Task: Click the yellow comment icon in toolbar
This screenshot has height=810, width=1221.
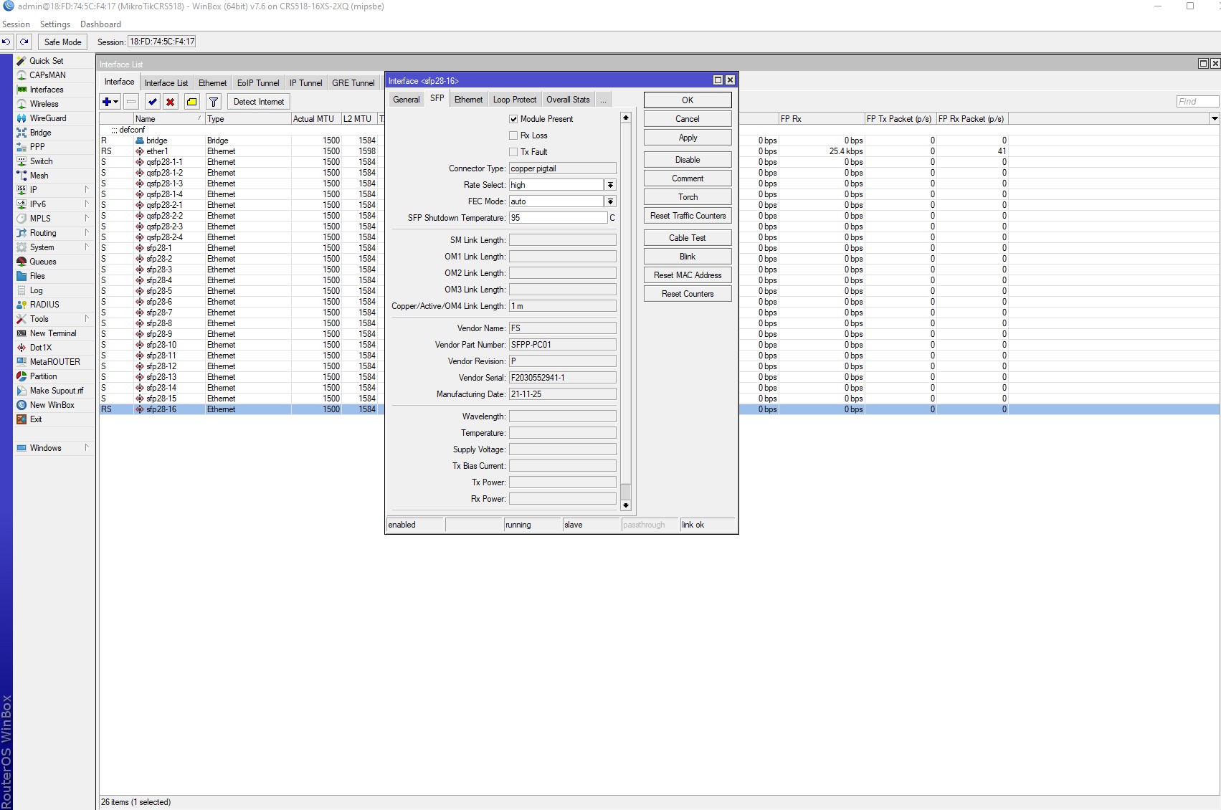Action: 191,102
